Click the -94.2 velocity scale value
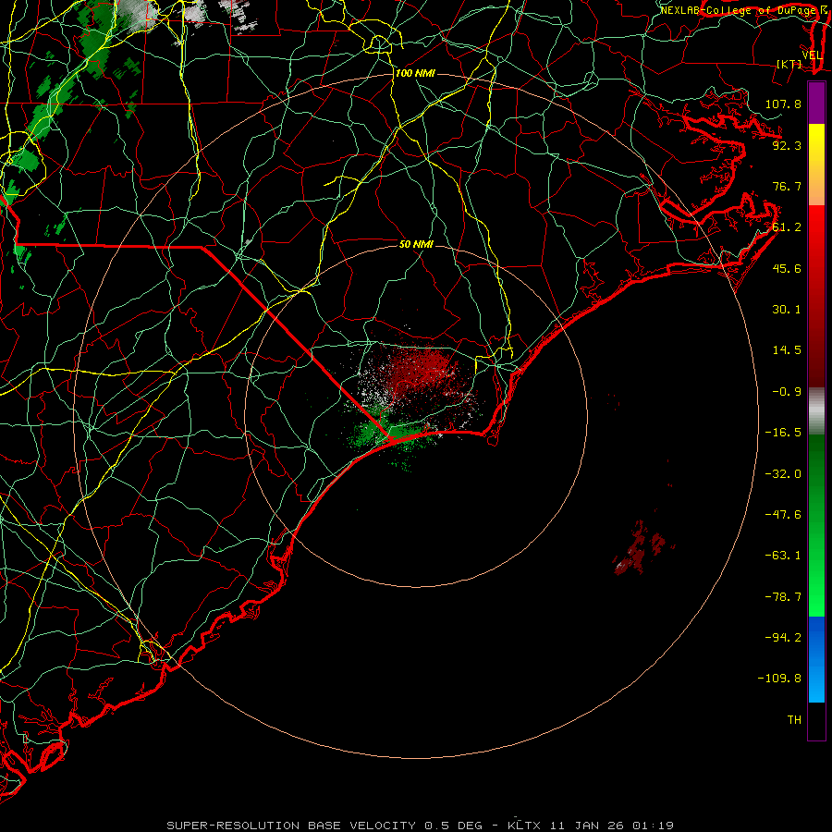Image resolution: width=832 pixels, height=832 pixels. [x=783, y=637]
